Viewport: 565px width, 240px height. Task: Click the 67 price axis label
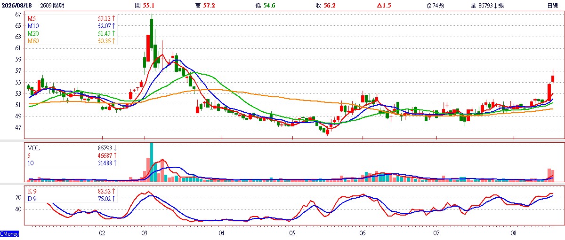point(18,14)
